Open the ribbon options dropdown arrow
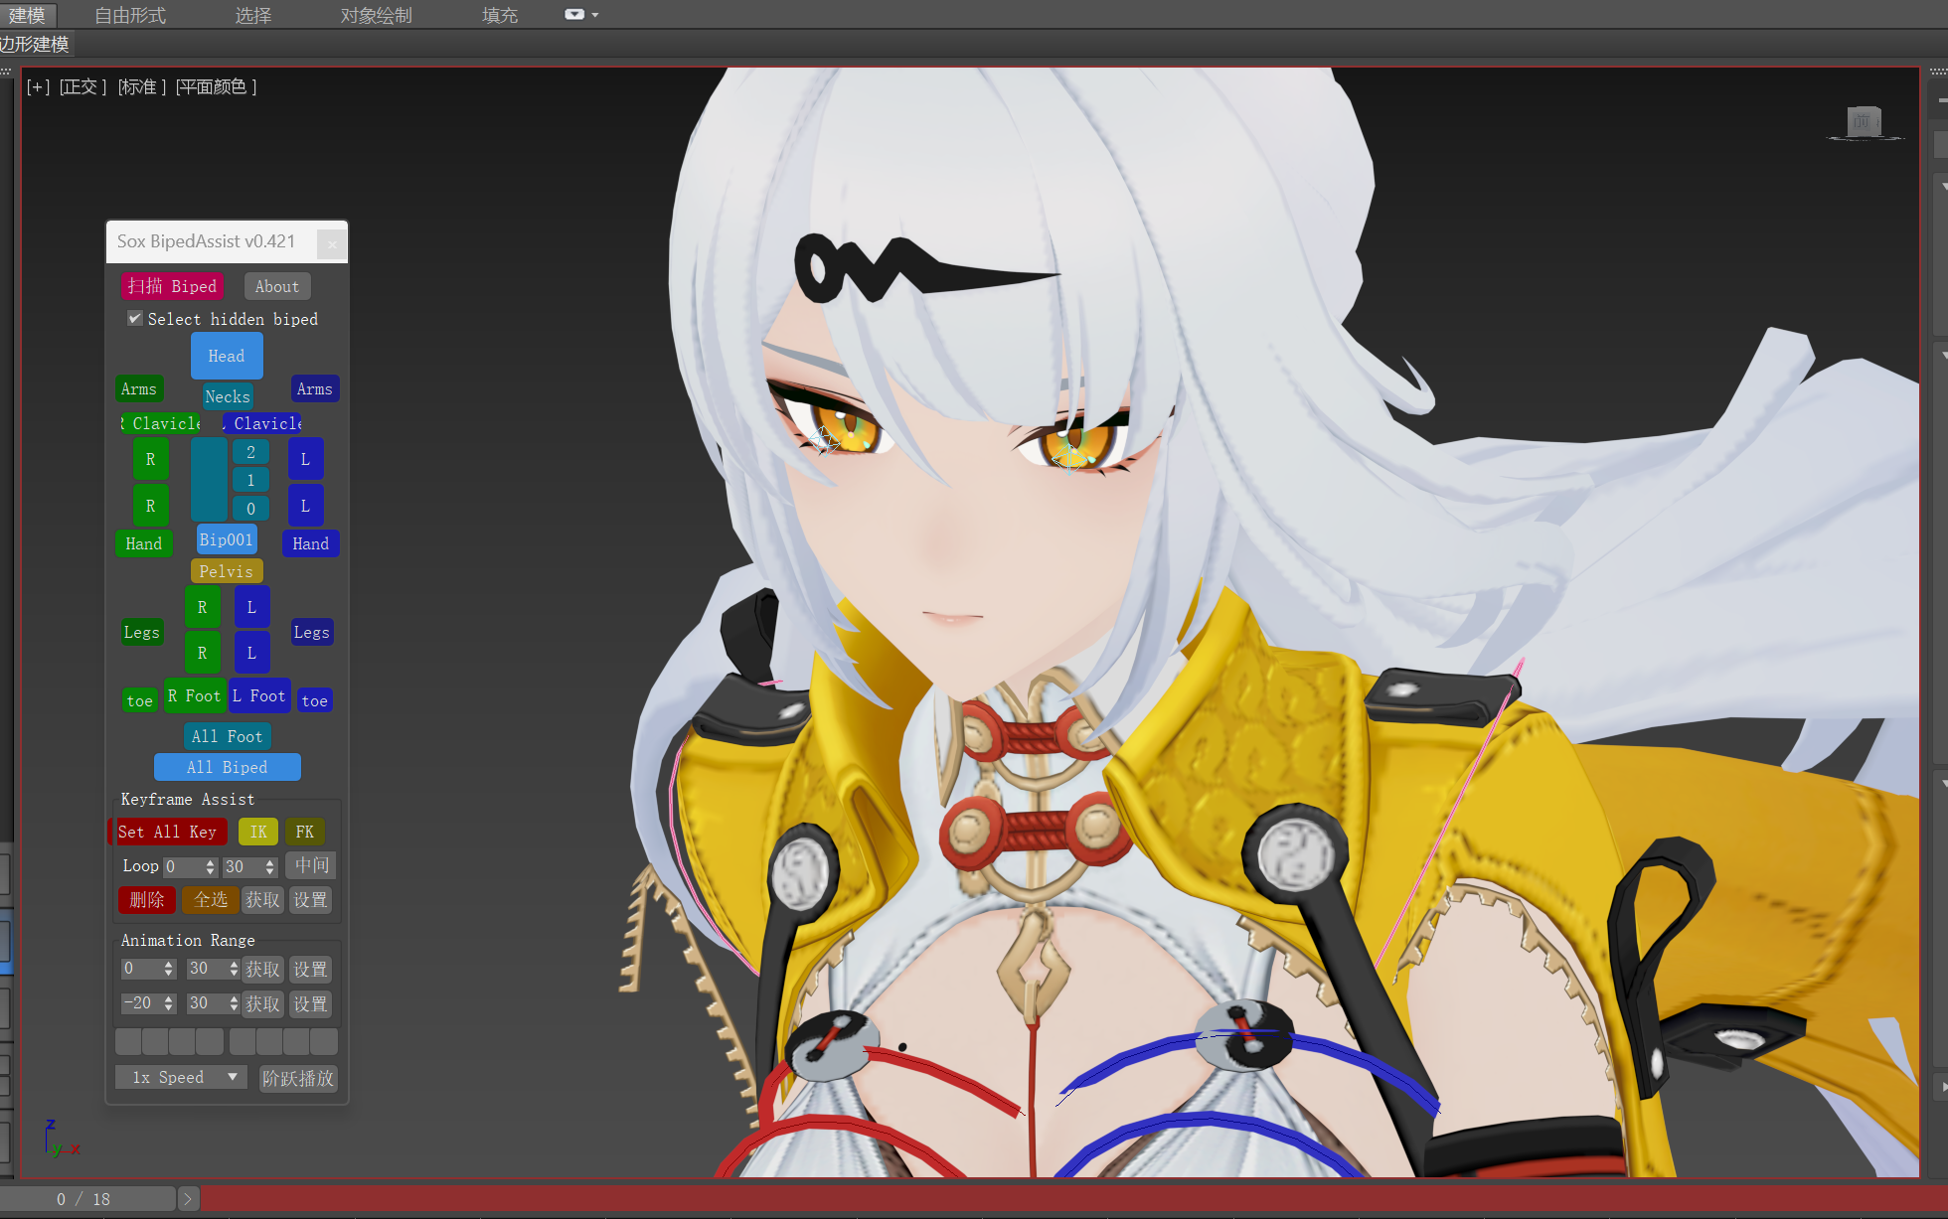The height and width of the screenshot is (1219, 1948). [x=595, y=15]
